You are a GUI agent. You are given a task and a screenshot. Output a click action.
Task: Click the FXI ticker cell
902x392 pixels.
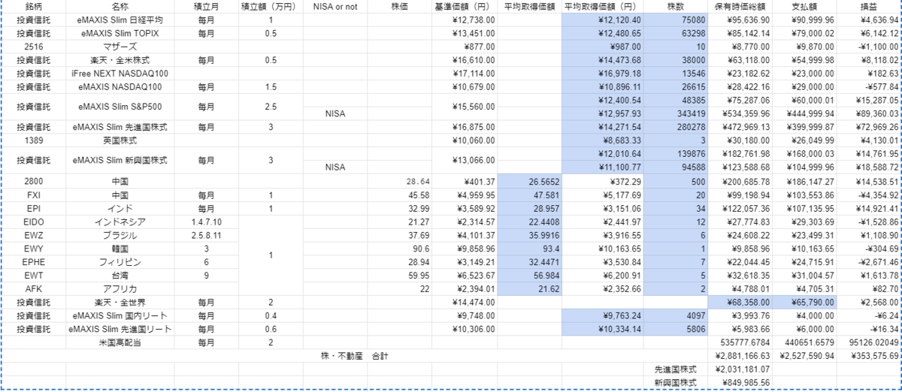[34, 194]
